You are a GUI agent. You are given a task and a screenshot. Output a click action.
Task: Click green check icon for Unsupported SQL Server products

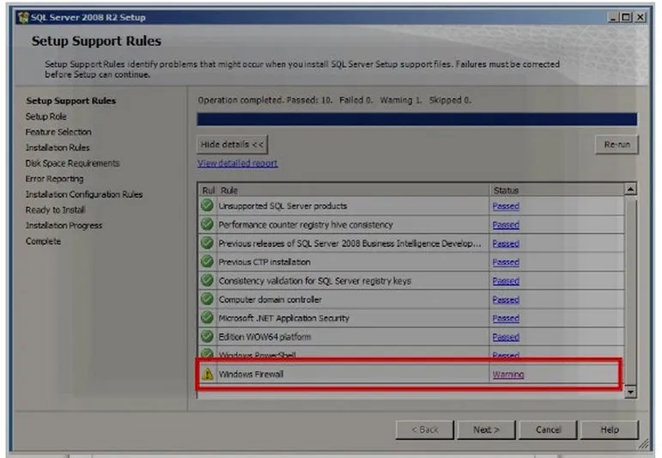(x=207, y=205)
